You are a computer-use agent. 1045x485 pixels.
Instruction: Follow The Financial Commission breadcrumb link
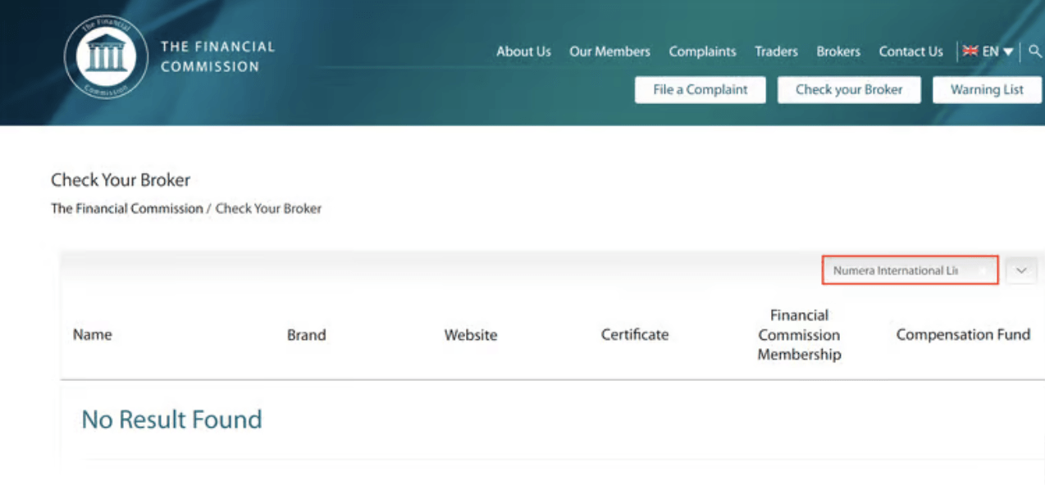click(x=126, y=208)
